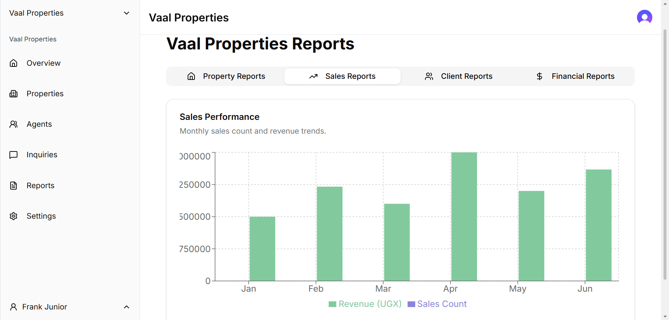This screenshot has height=320, width=669.
Task: Click the dollar sign icon in Financial Reports
Action: tap(540, 76)
